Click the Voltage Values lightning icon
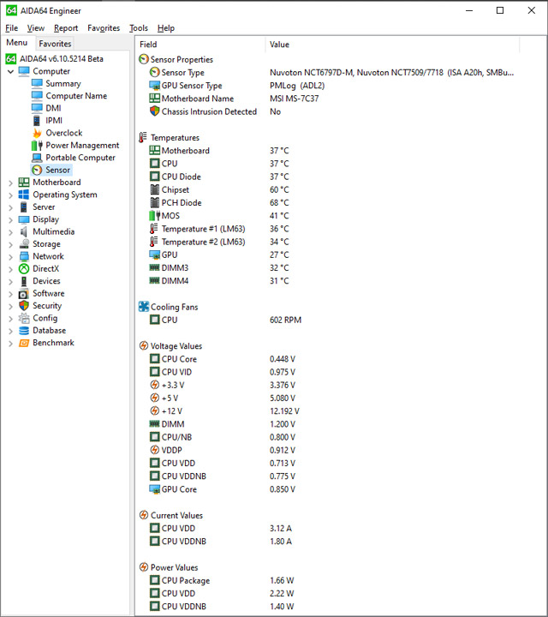 pos(144,346)
